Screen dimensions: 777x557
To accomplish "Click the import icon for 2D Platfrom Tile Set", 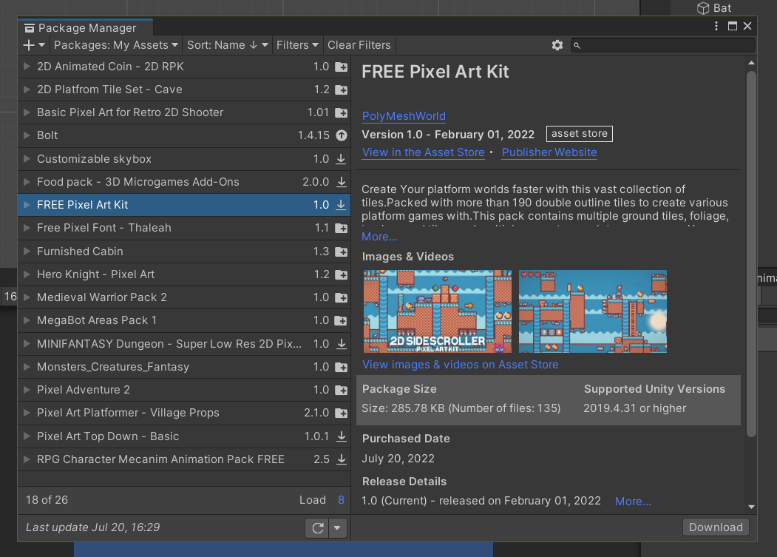I will [x=341, y=90].
